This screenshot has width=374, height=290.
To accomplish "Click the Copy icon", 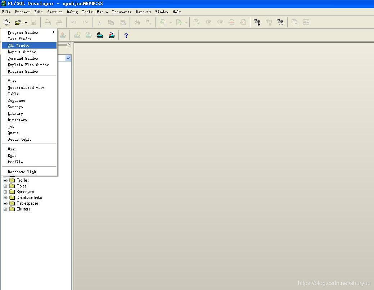I will tap(111, 22).
